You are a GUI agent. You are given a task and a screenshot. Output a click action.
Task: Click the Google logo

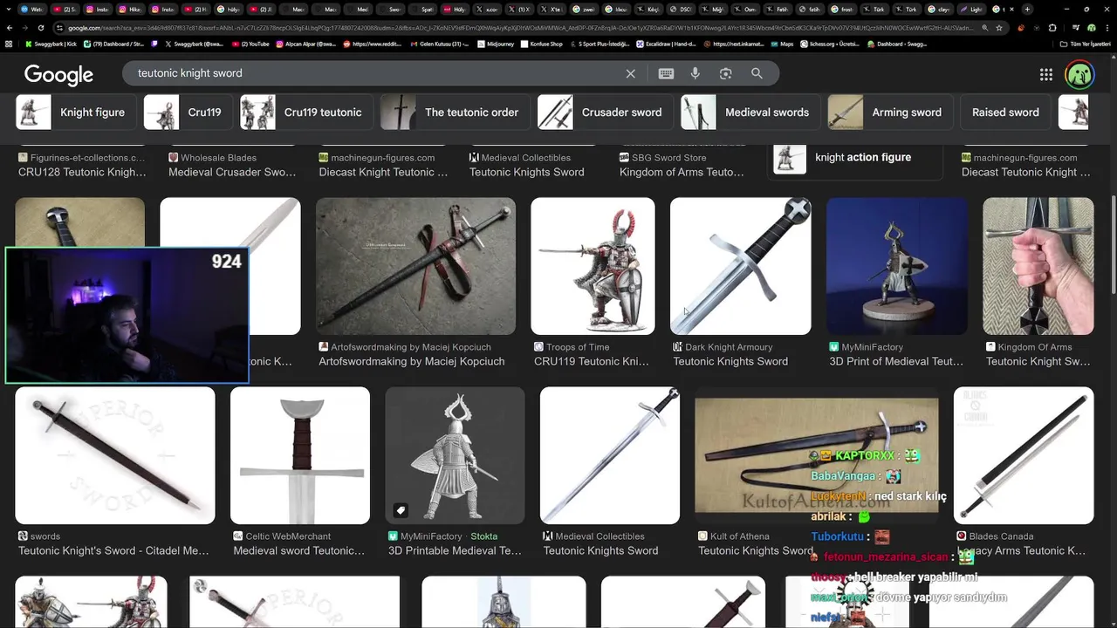point(58,75)
